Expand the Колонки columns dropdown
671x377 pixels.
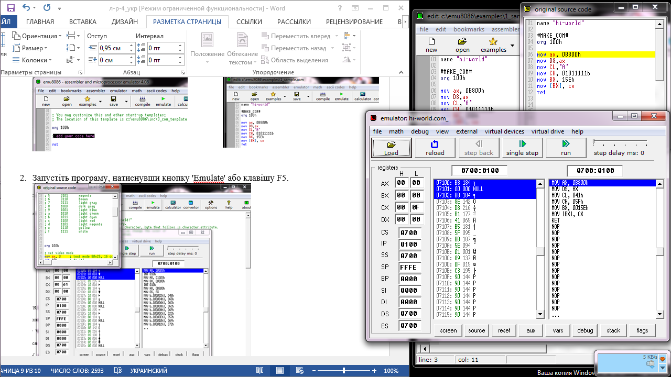(x=32, y=60)
